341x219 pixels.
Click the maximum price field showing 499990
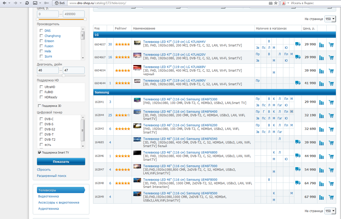click(74, 14)
